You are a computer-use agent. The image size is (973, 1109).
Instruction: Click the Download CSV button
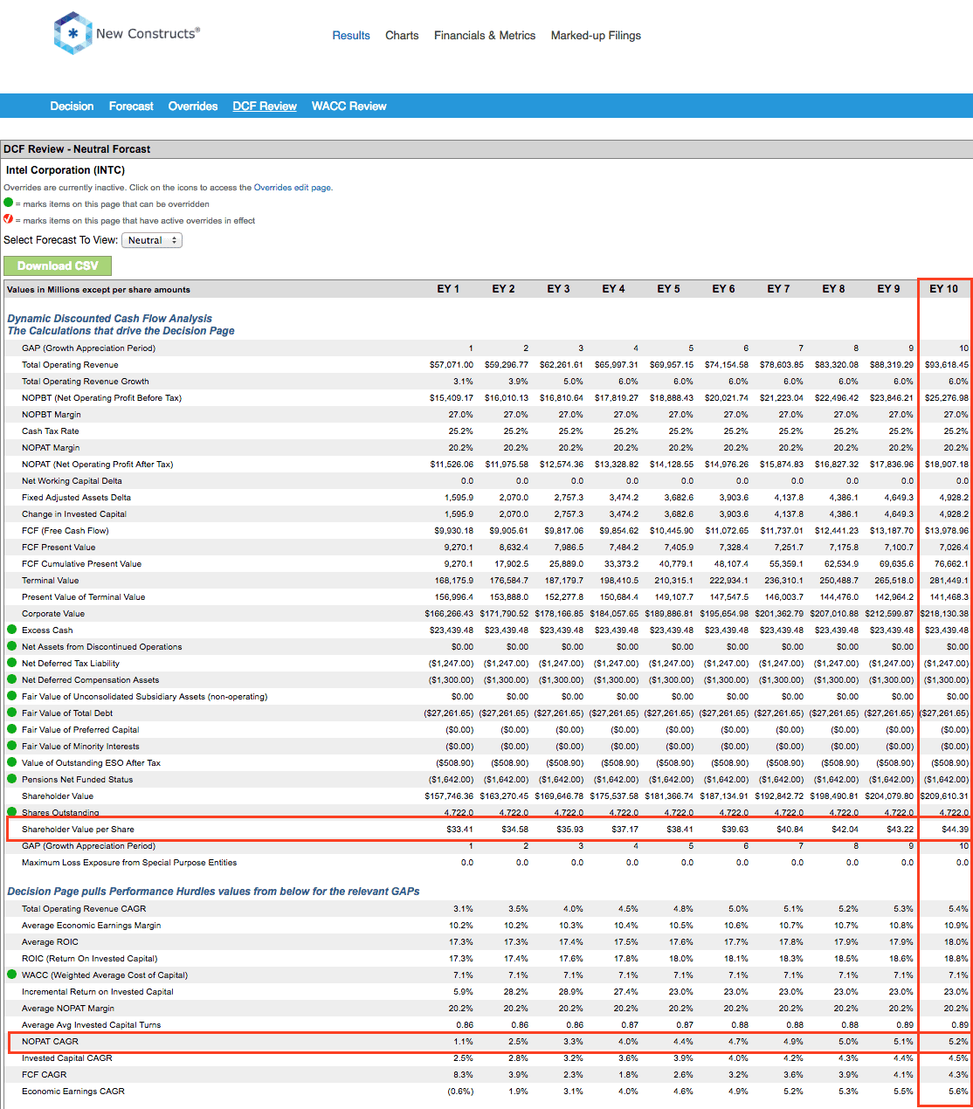[x=58, y=265]
